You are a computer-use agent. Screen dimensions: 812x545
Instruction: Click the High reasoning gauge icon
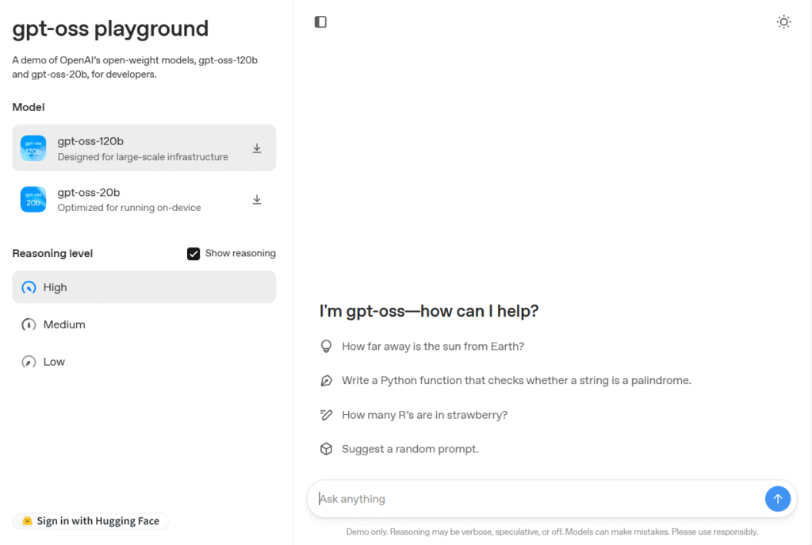(x=29, y=287)
